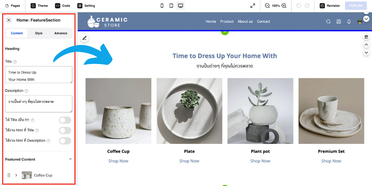Move section down with chevron arrow
The image size is (372, 186).
pos(366,52)
